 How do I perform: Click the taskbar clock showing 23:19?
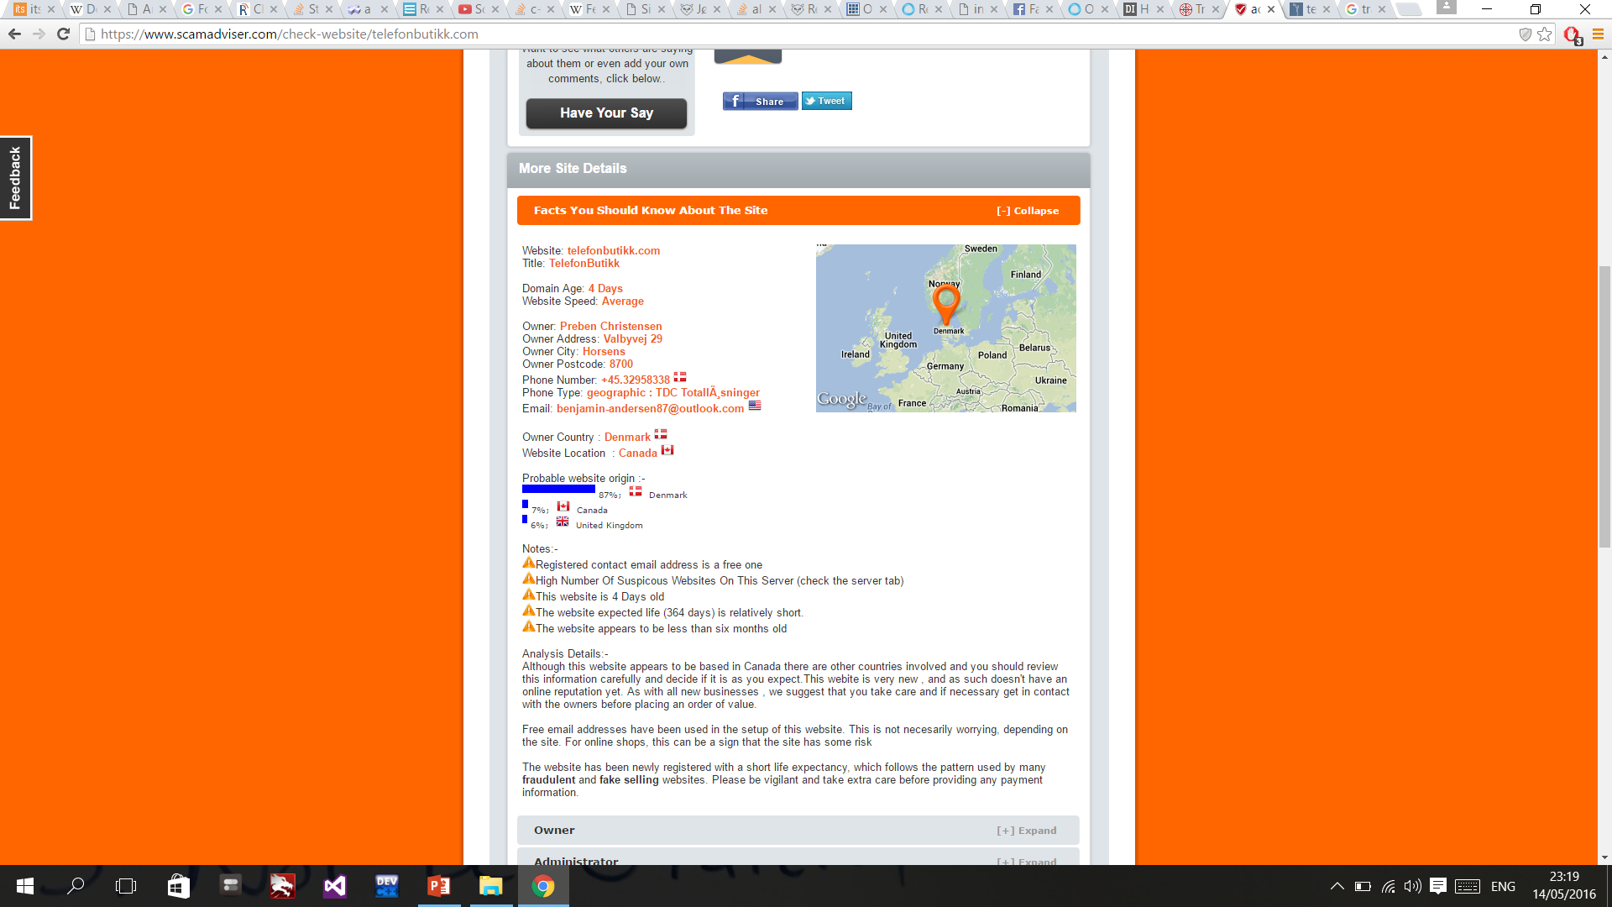pyautogui.click(x=1564, y=886)
